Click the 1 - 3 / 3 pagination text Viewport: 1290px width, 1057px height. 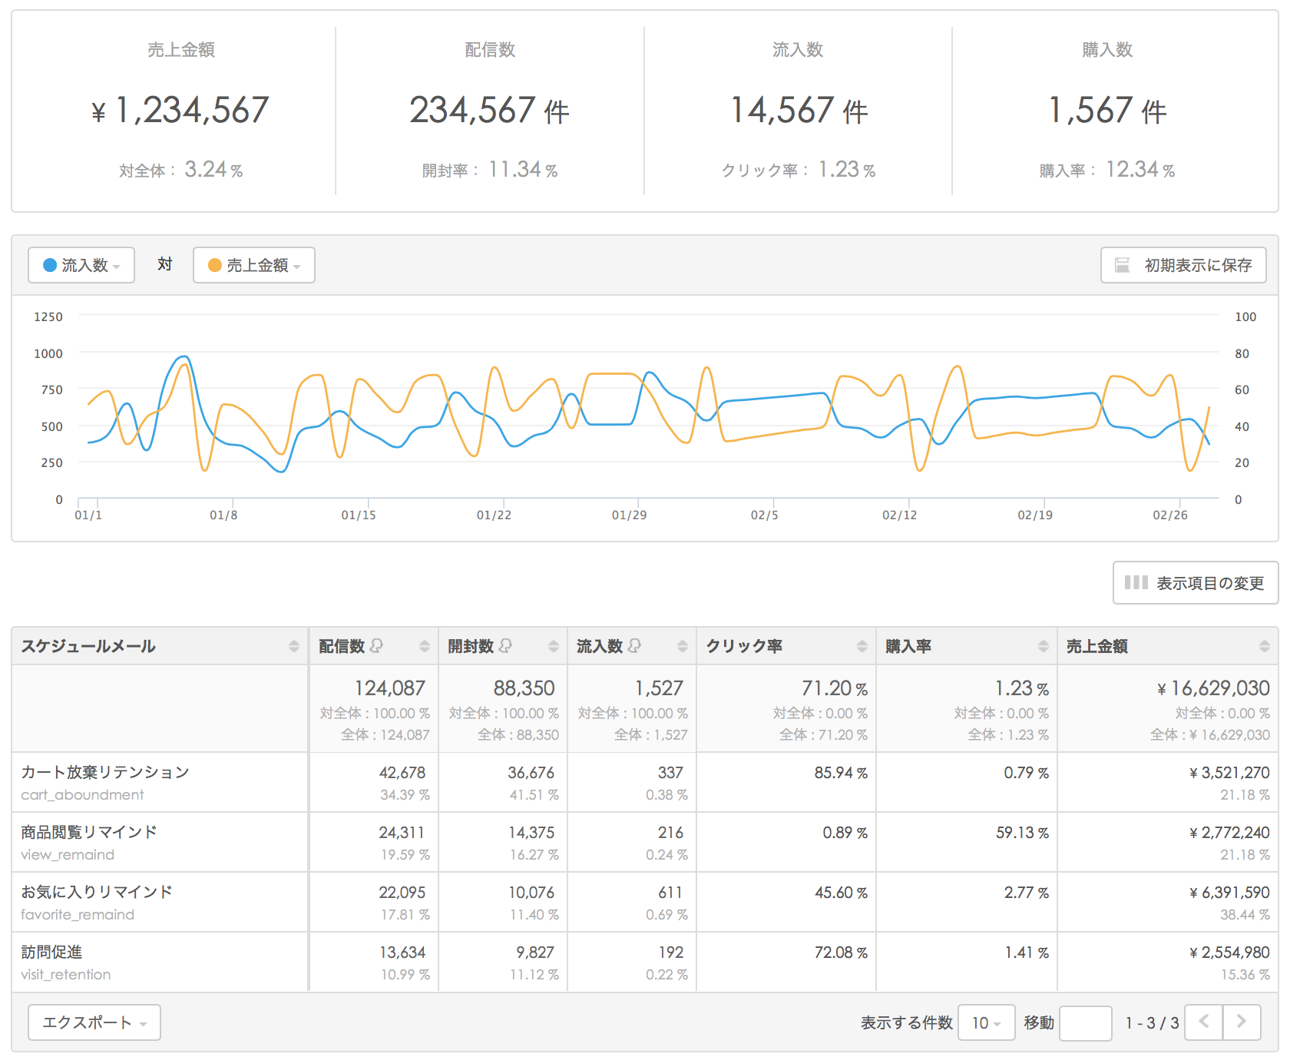[x=1152, y=1023]
